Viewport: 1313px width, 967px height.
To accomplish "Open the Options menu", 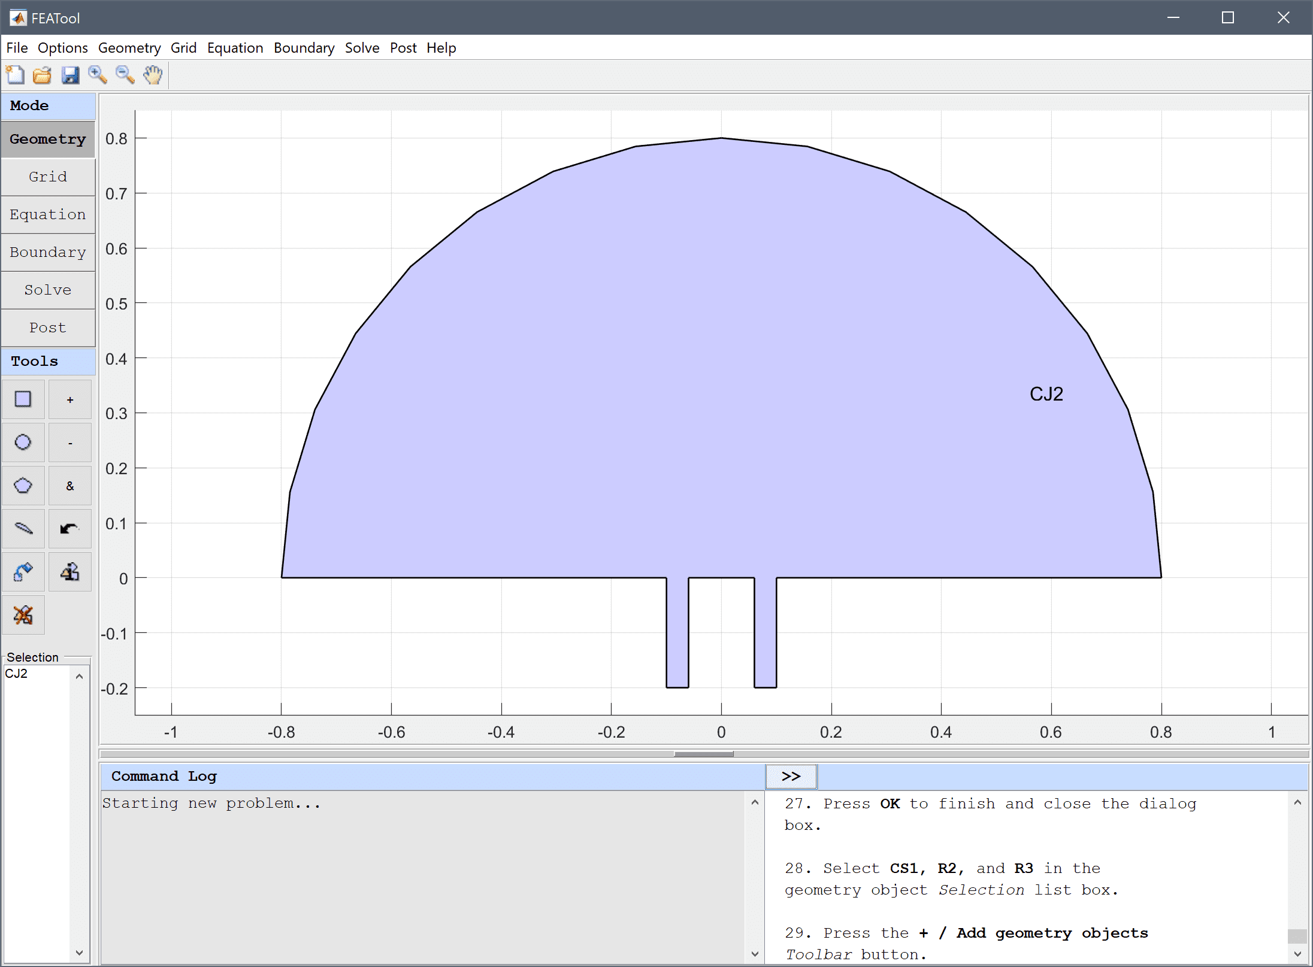I will (x=63, y=48).
